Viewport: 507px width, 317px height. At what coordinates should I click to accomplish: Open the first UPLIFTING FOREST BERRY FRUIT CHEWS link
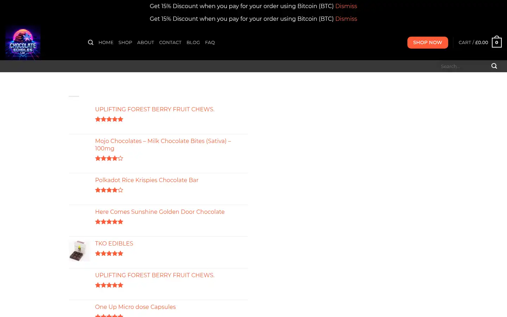(x=155, y=109)
